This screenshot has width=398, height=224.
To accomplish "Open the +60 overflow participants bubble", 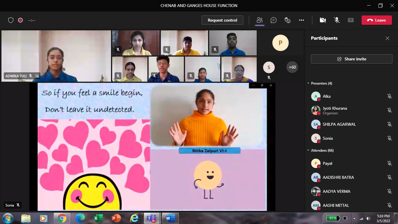I will 292,67.
